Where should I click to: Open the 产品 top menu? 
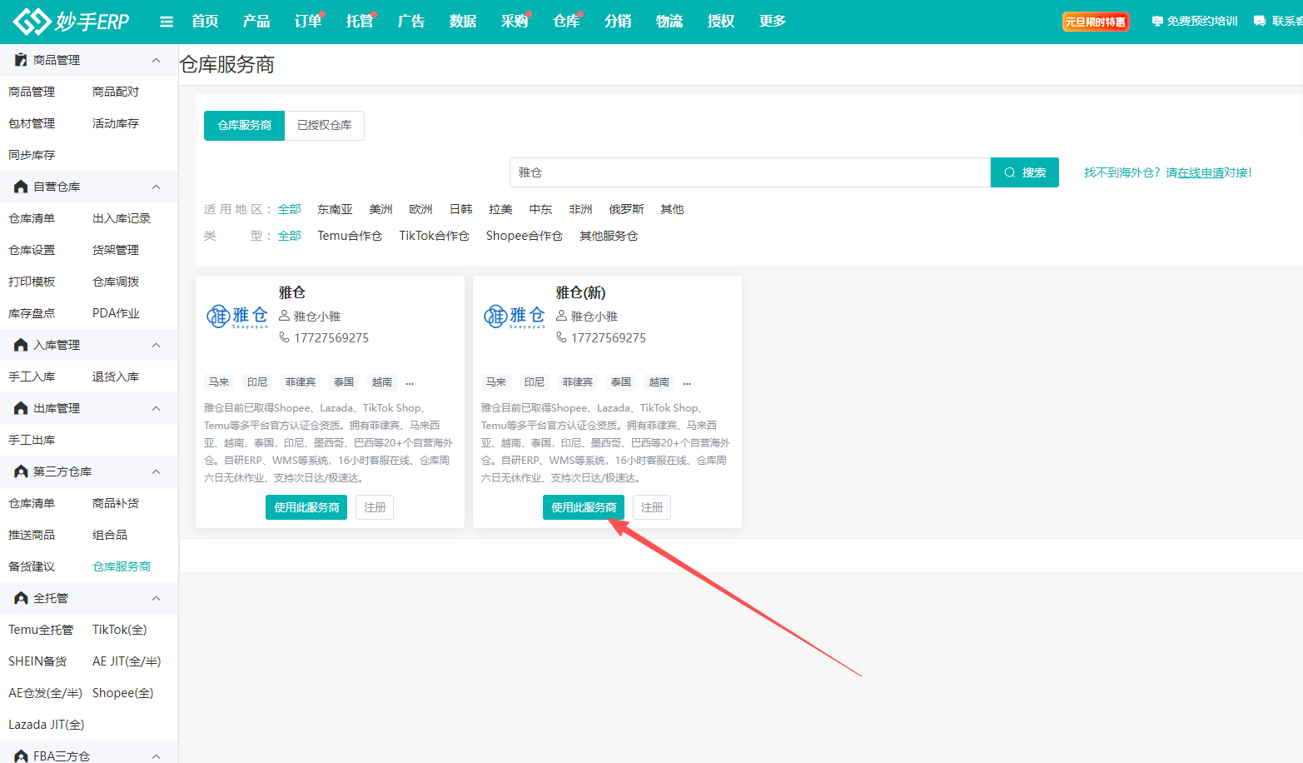[256, 21]
